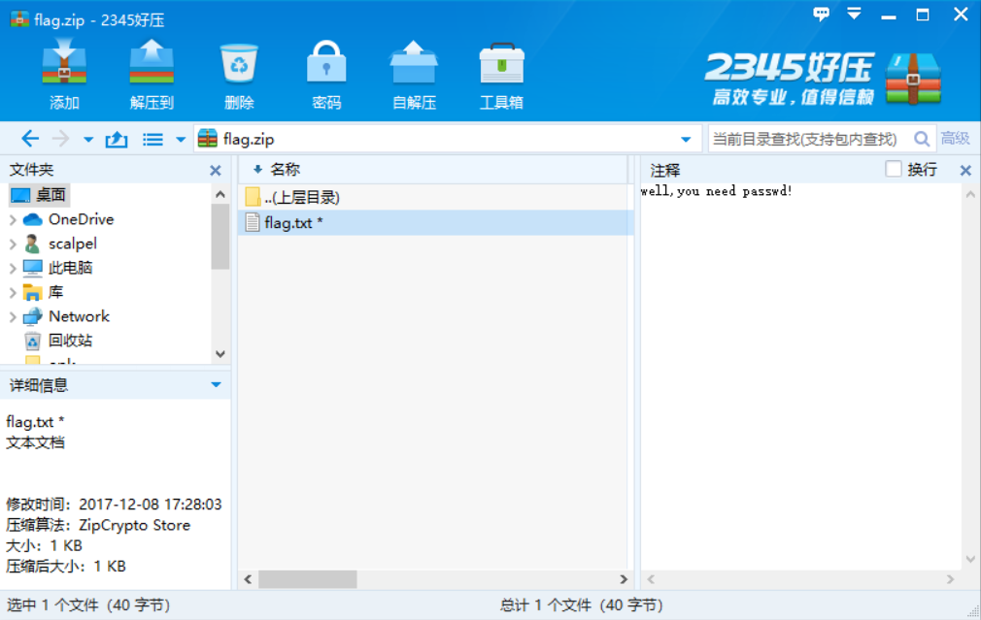Screen dimensions: 981x620
Task: Collapse the 详细信息 details panel
Action: click(x=216, y=384)
